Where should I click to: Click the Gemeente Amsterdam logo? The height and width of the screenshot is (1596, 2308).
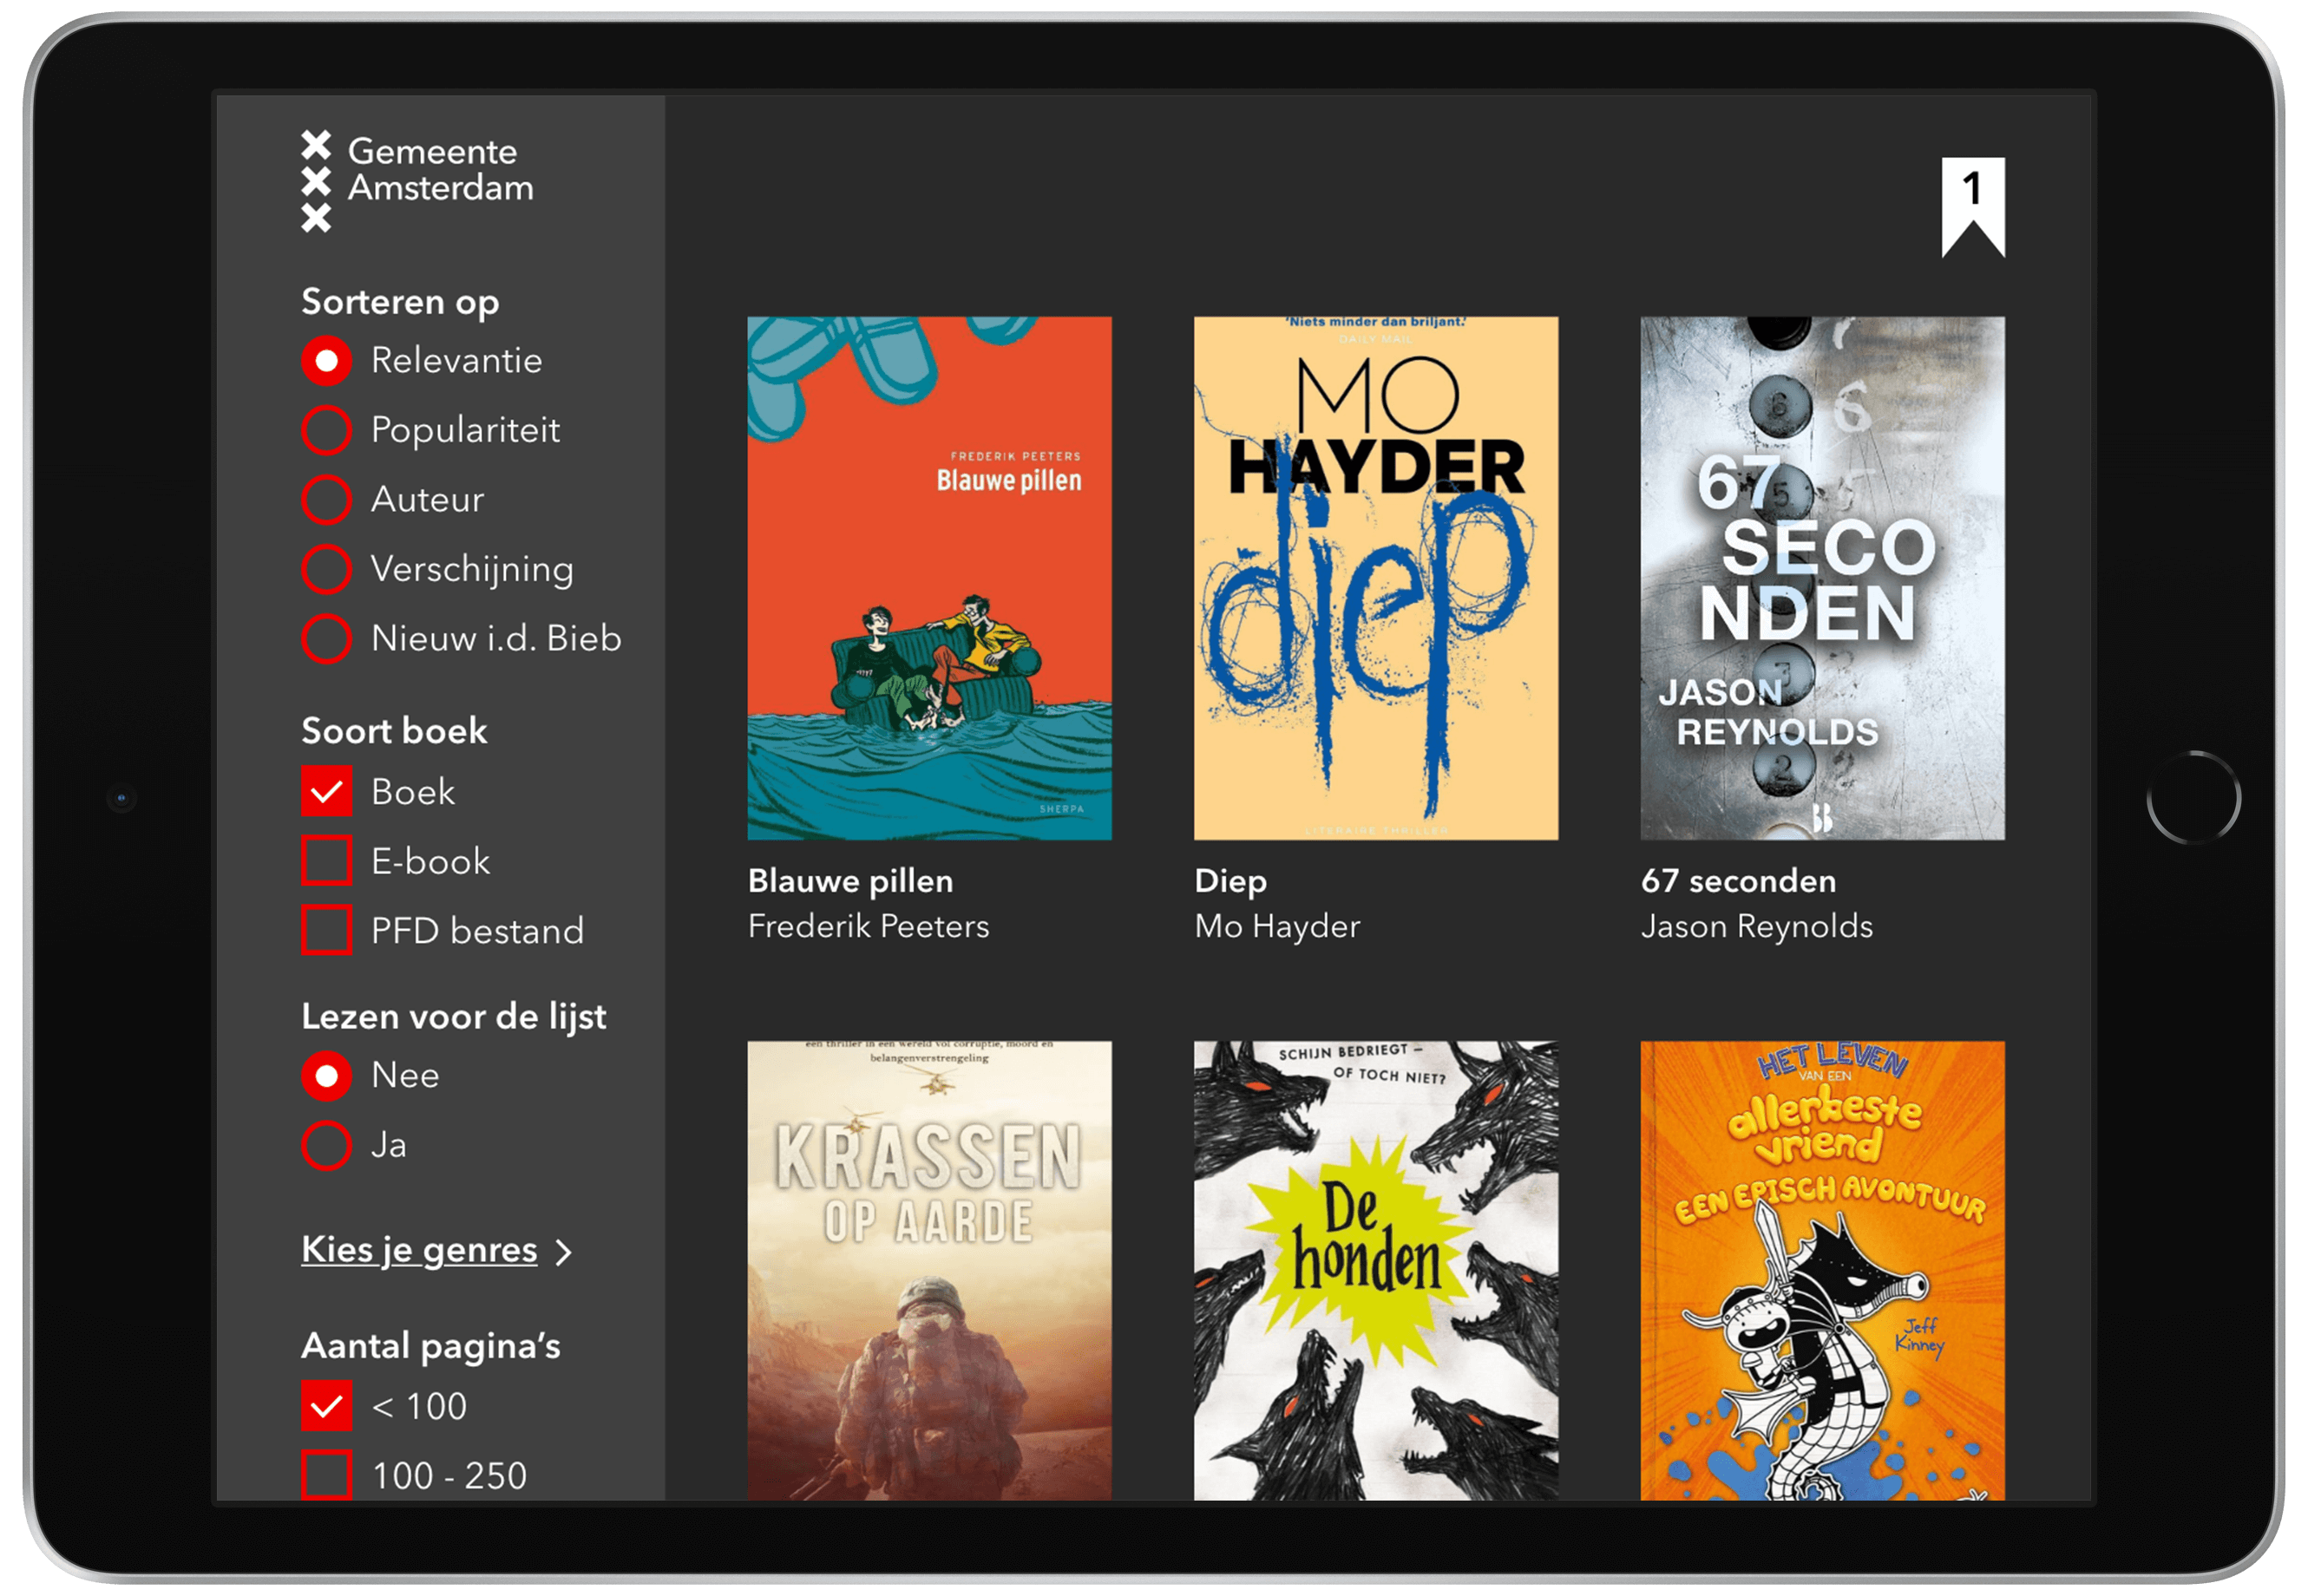point(417,181)
